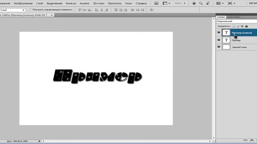The width and height of the screenshot is (257, 144).
Task: Select the Rotate View tool icon
Action: pos(208,3)
